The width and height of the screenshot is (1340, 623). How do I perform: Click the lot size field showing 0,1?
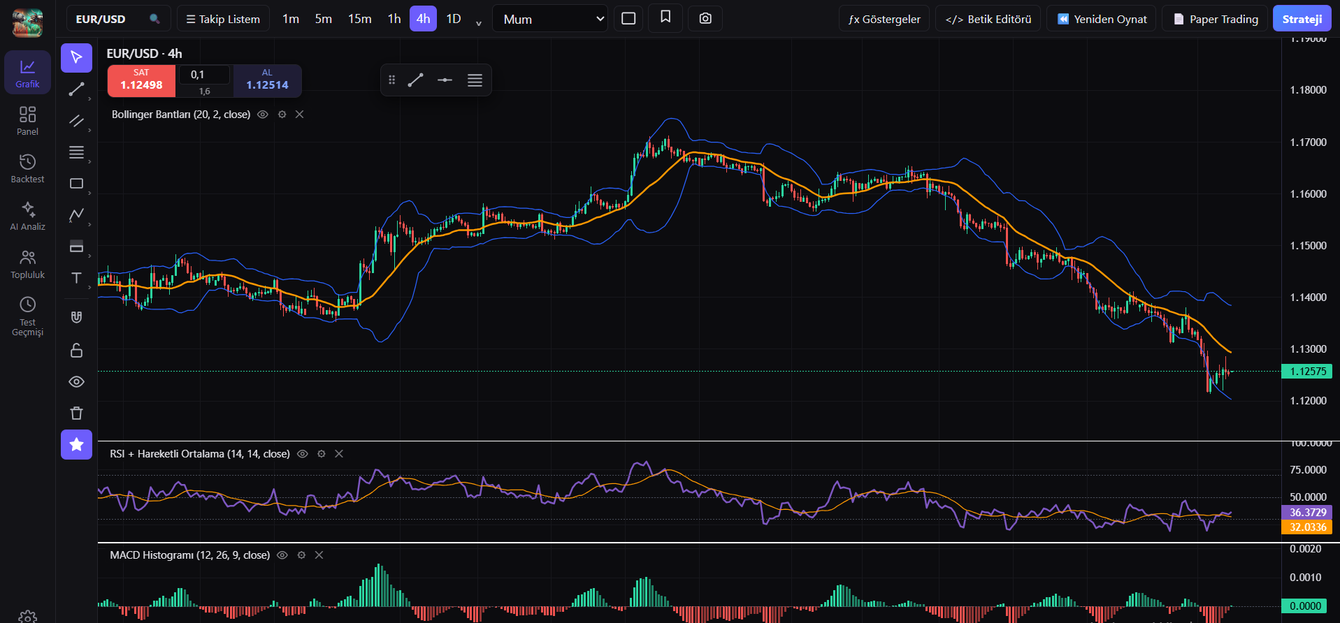[x=204, y=75]
